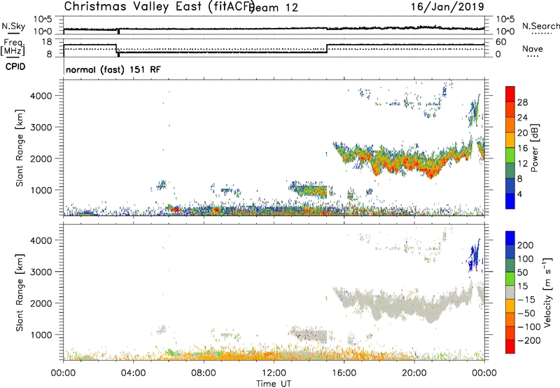The width and height of the screenshot is (560, 388).
Task: Select the Beam 12 label
Action: pos(274,8)
